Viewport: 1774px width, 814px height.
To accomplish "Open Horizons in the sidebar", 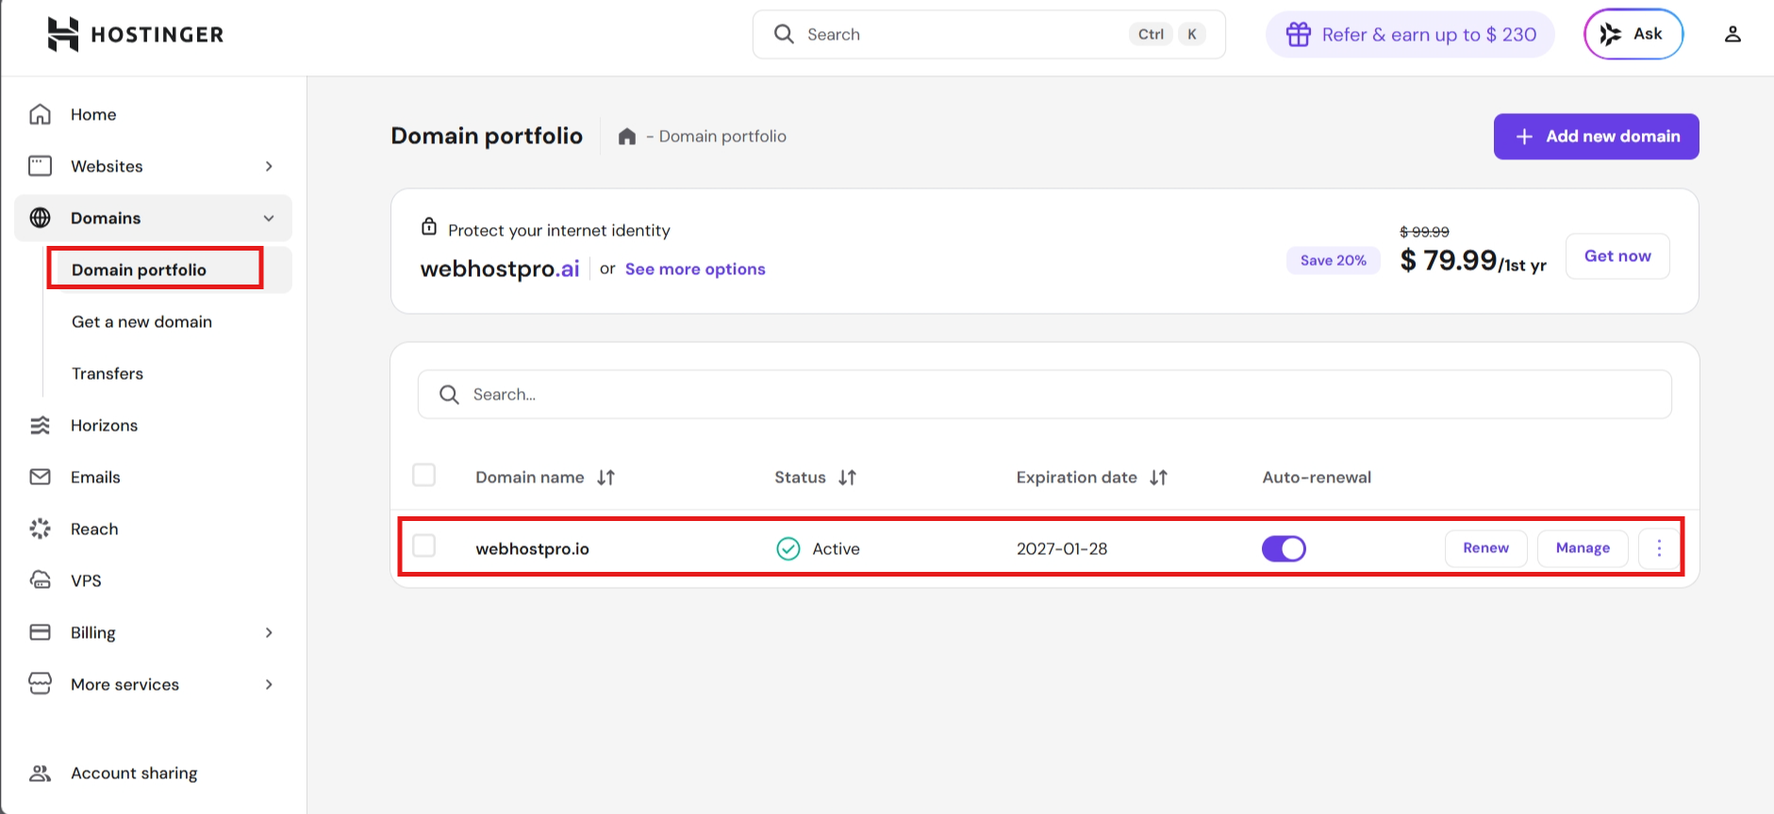I will coord(104,425).
